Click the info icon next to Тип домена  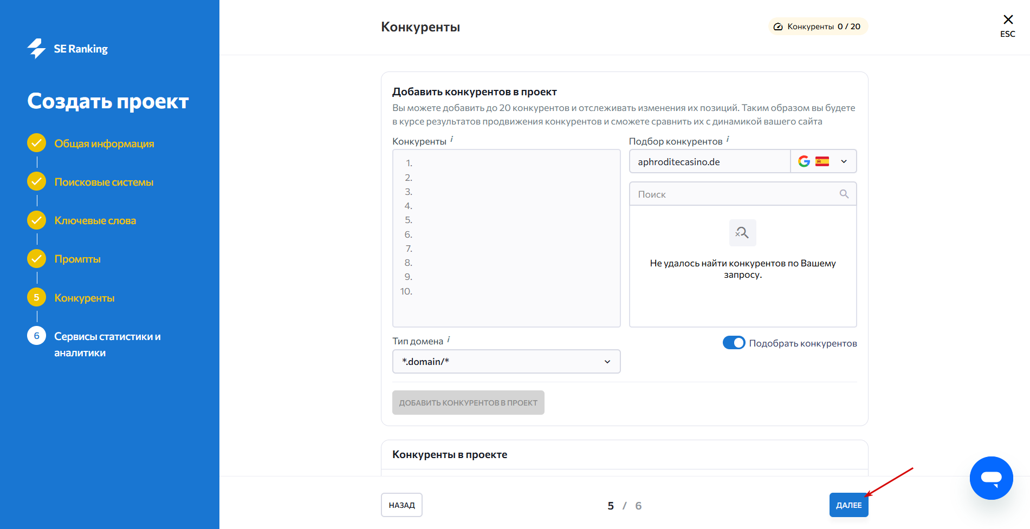pos(449,339)
